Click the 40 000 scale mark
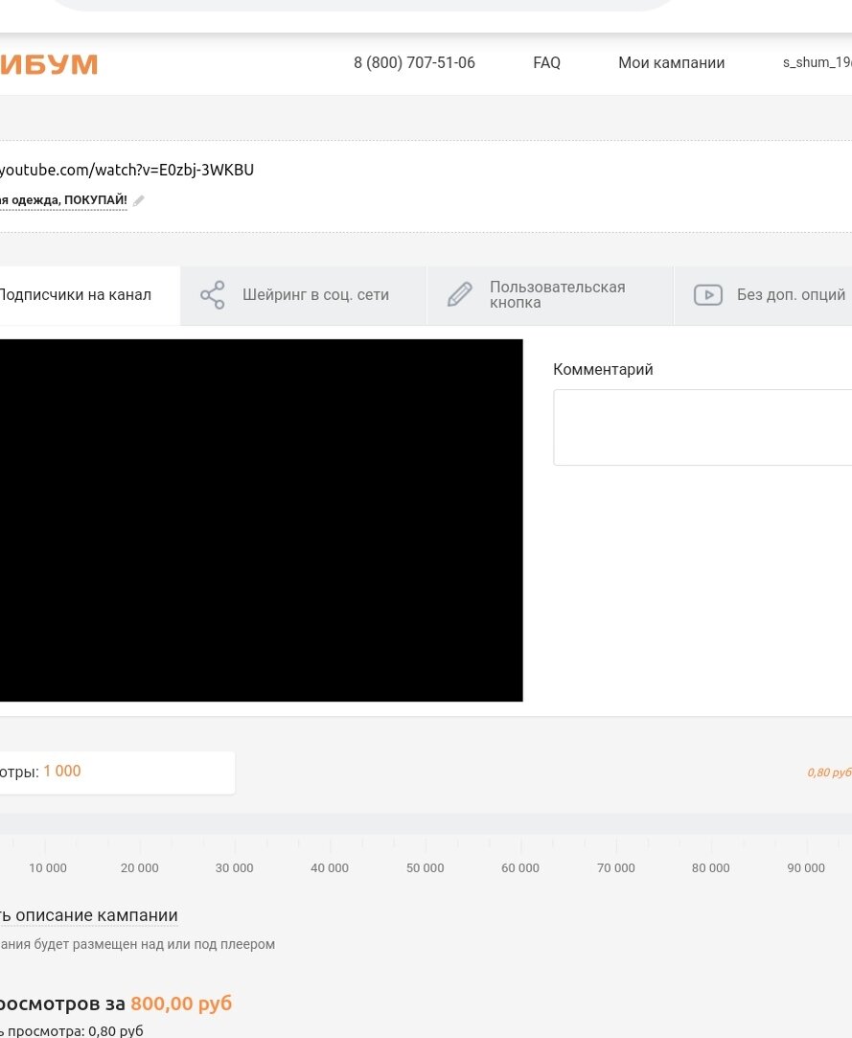Viewport: 852px width, 1038px height. [x=330, y=867]
